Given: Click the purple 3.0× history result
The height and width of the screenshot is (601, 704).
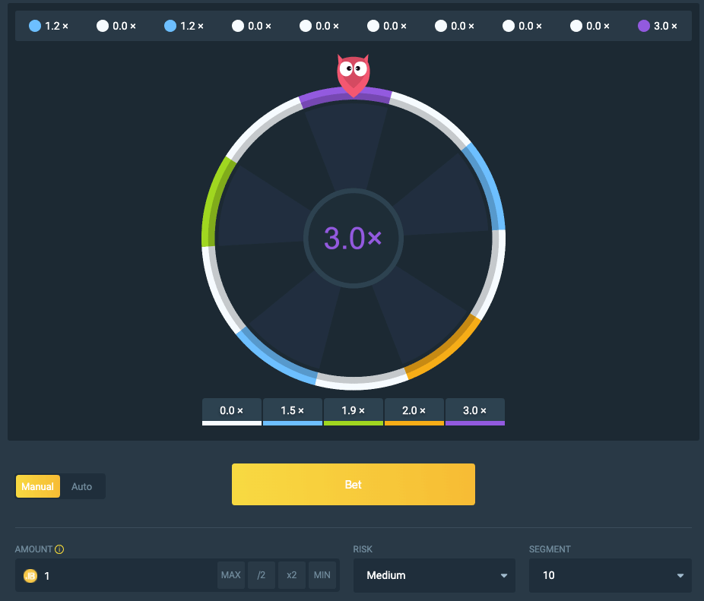Looking at the screenshot, I should coord(658,26).
